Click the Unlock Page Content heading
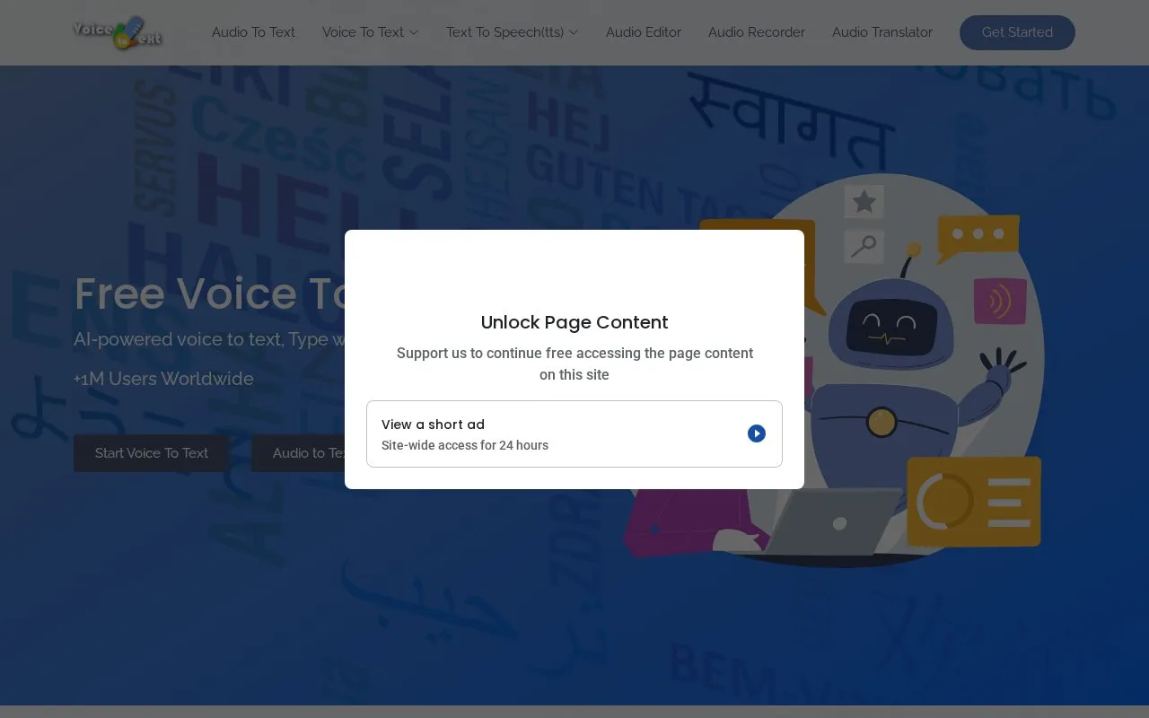 [574, 322]
